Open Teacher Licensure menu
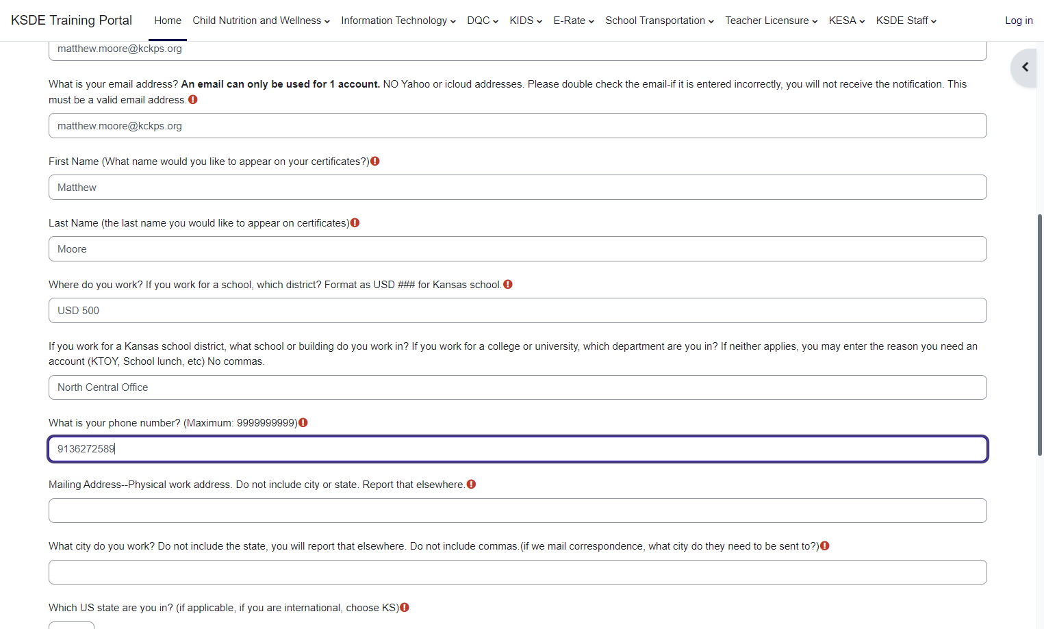Image resolution: width=1044 pixels, height=629 pixels. coord(772,21)
